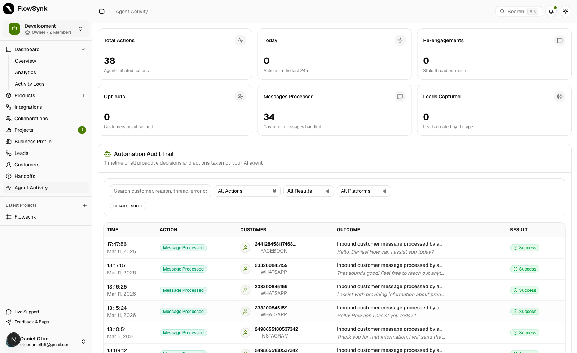Focus the audit trail search field
Screen dimensions: 577x353
[x=160, y=191]
